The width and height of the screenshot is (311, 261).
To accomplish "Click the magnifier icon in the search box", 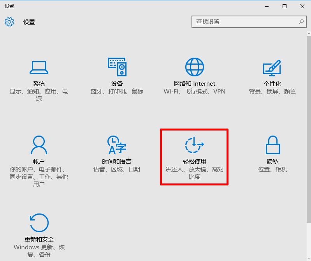I will 301,22.
